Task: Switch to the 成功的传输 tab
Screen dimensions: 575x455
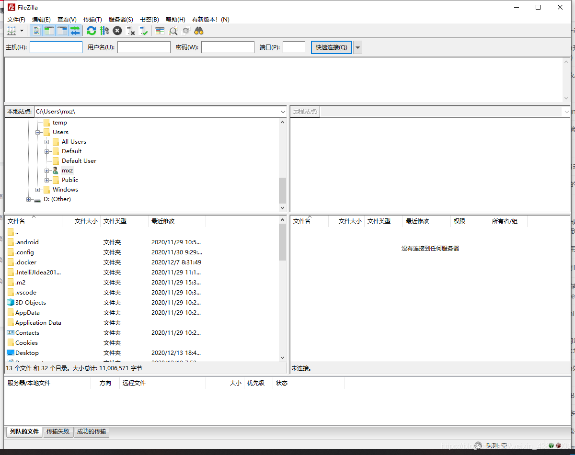Action: click(x=92, y=432)
